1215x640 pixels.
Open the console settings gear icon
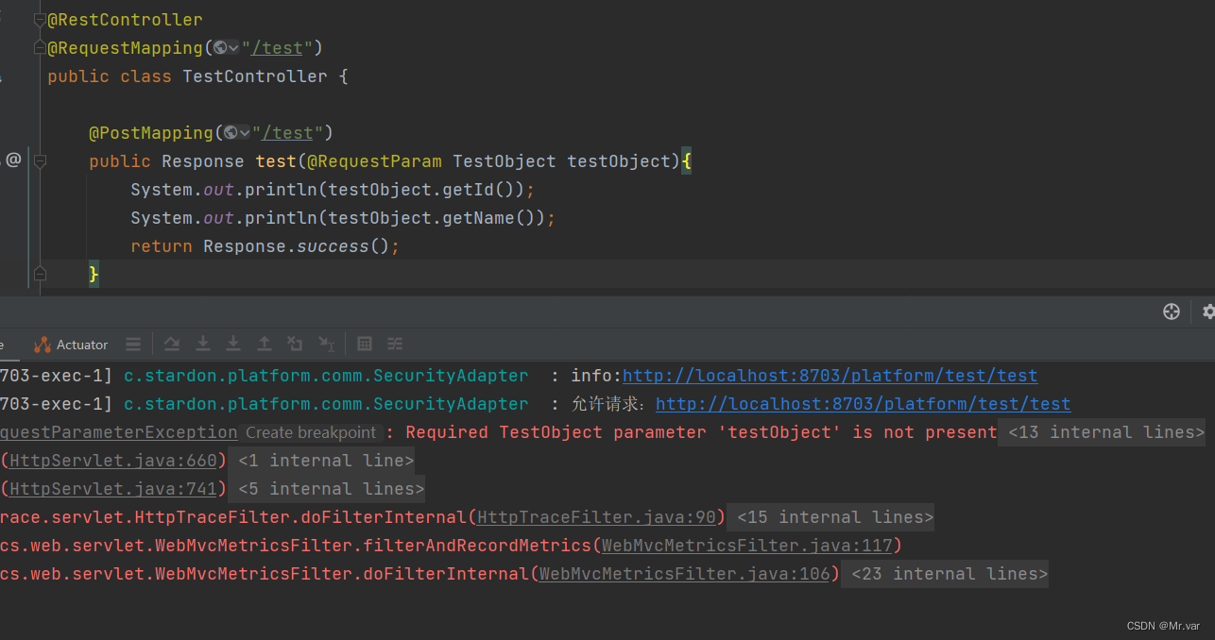coord(1207,311)
